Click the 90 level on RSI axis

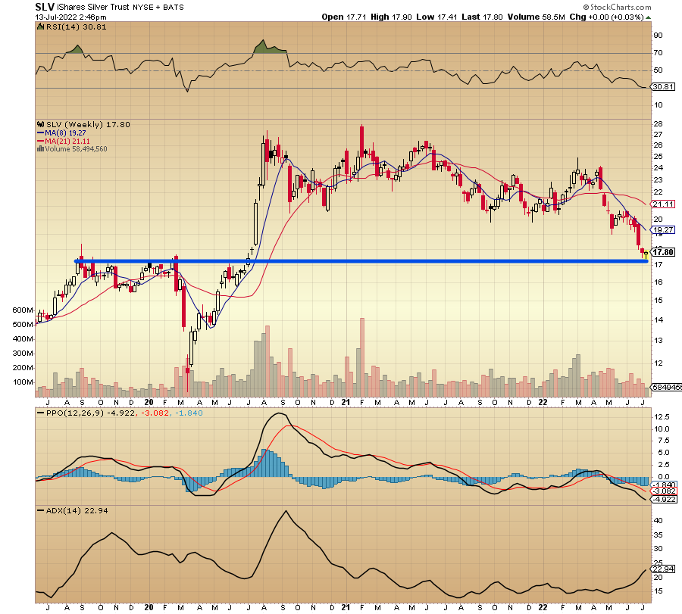click(x=658, y=36)
